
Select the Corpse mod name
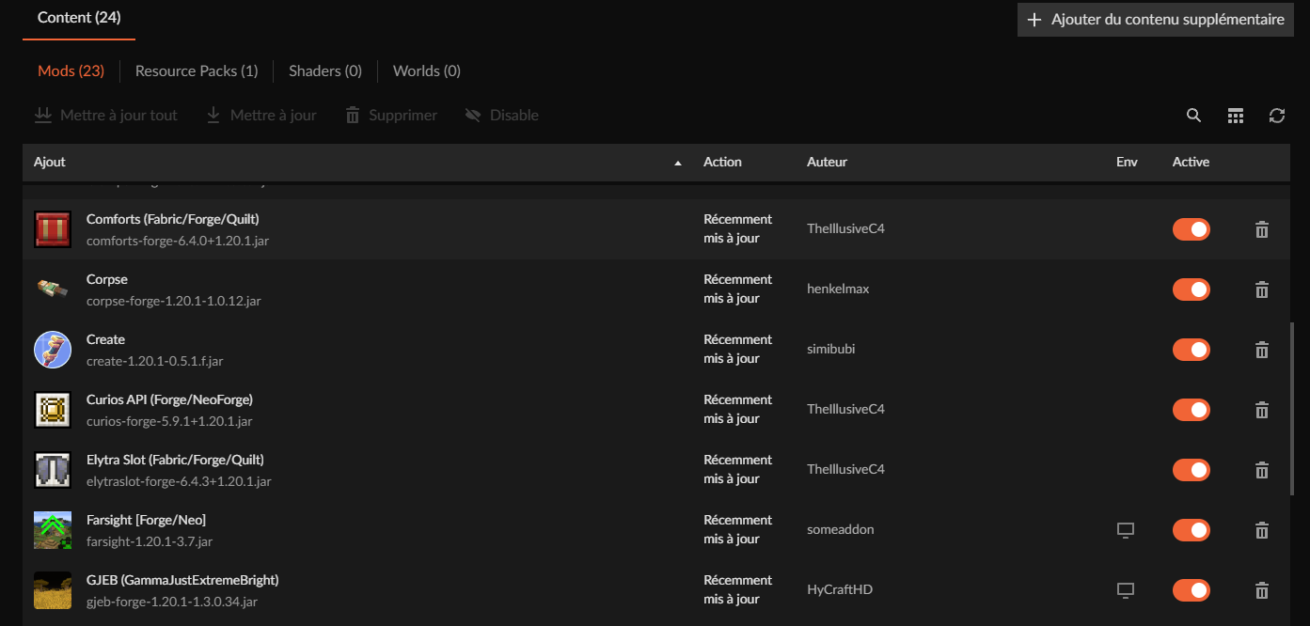(107, 279)
